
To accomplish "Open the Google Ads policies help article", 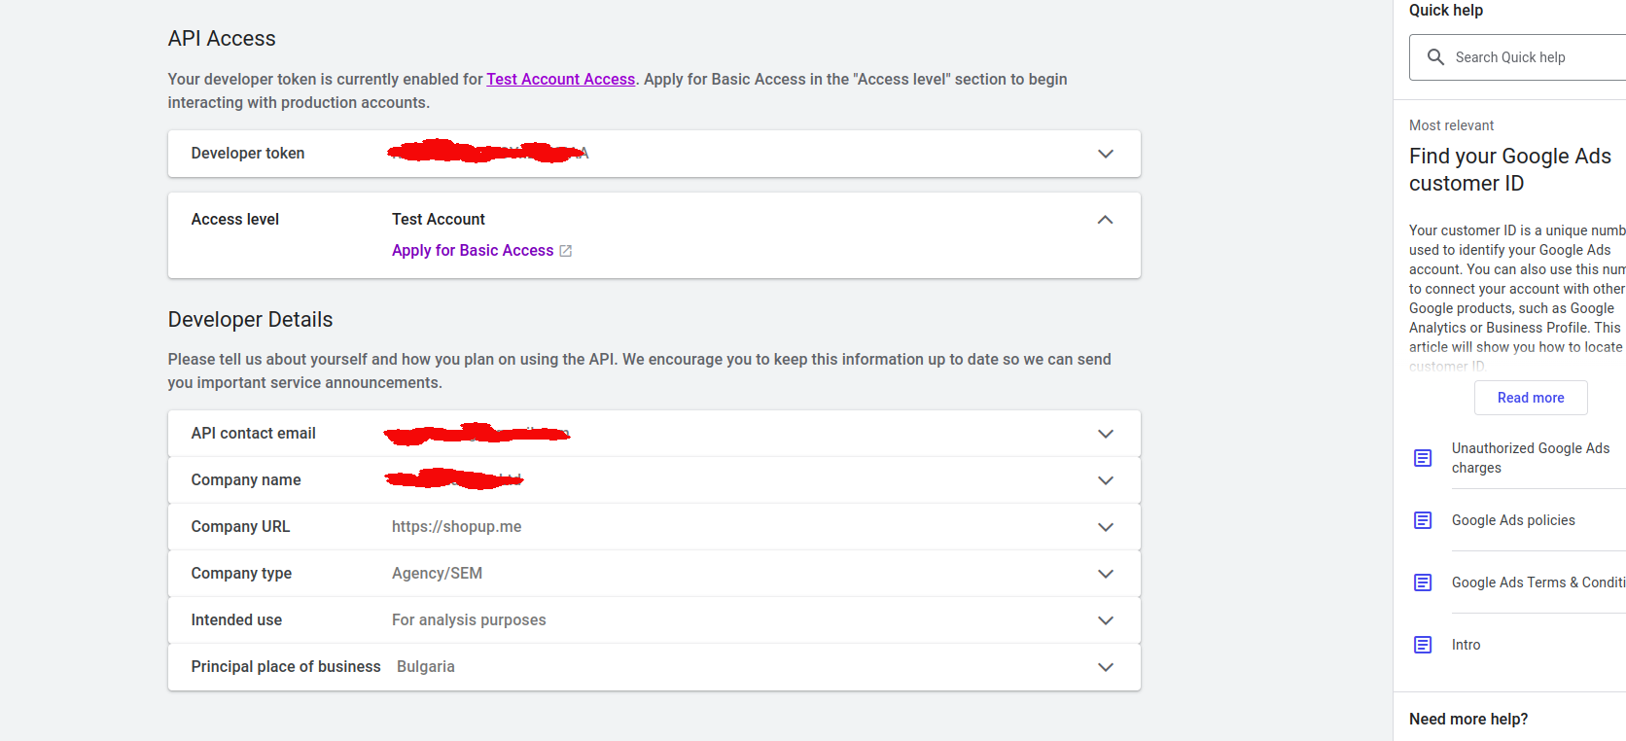I will (x=1513, y=520).
